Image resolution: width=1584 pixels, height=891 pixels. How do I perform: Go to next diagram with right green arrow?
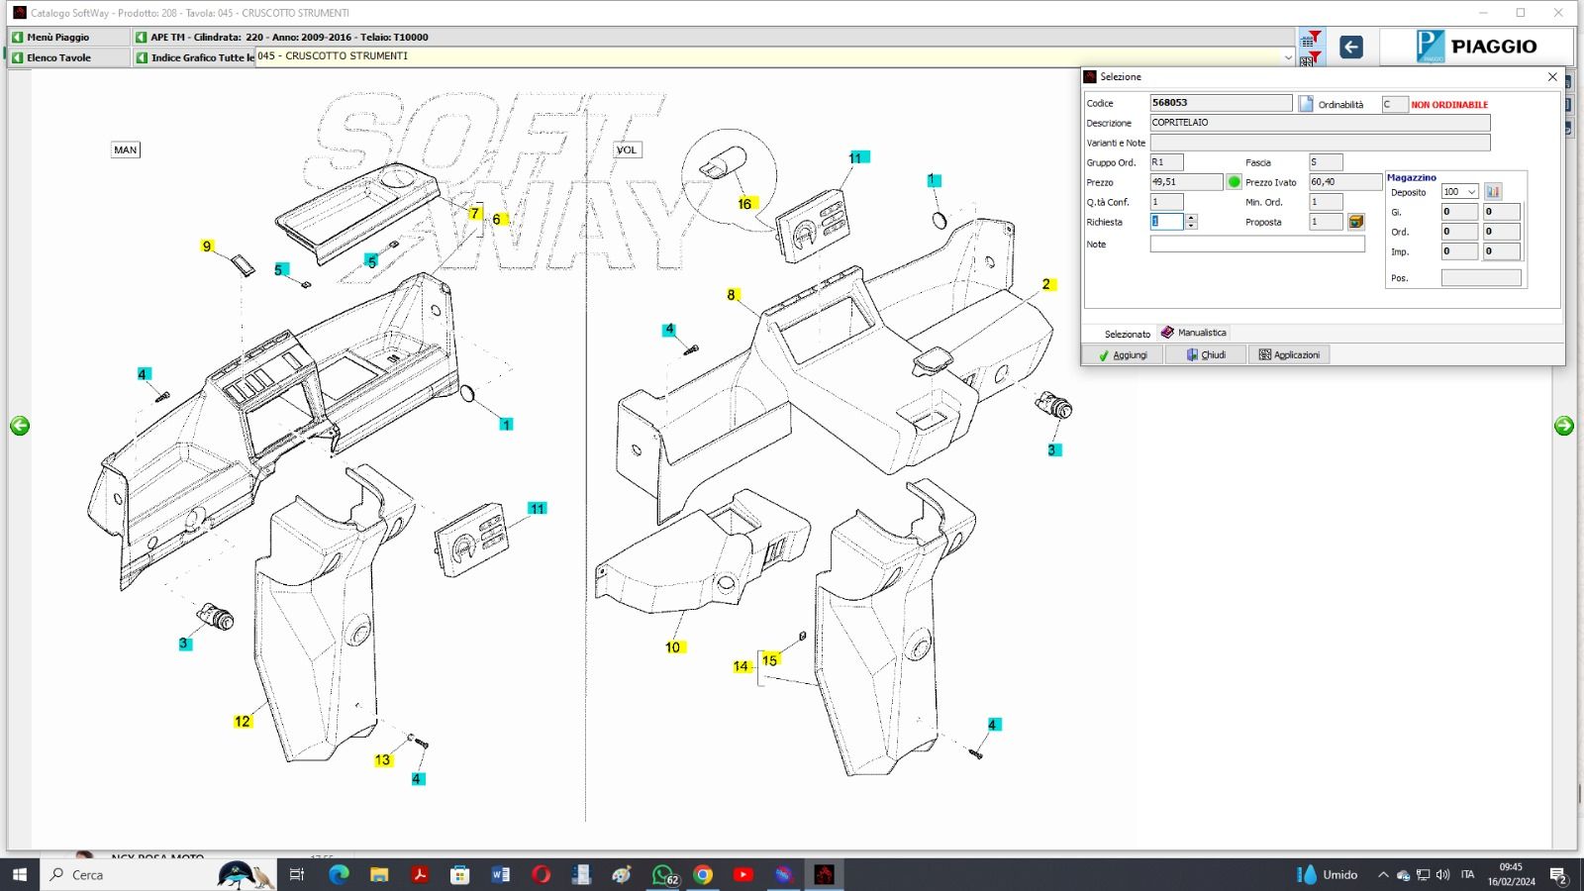click(x=1564, y=426)
